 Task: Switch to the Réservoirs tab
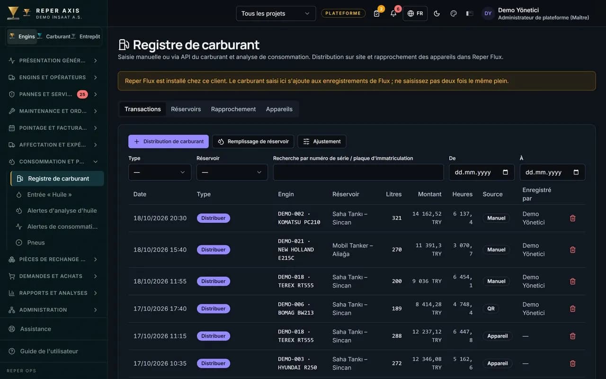(186, 109)
